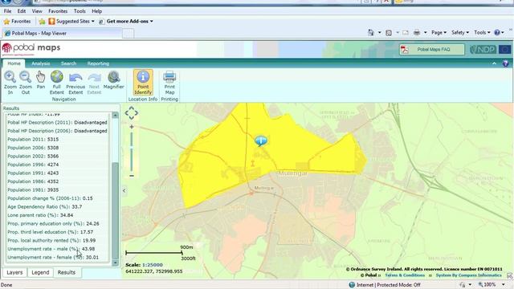The width and height of the screenshot is (514, 289).
Task: Click the browser Help icon
Action: 497,32
